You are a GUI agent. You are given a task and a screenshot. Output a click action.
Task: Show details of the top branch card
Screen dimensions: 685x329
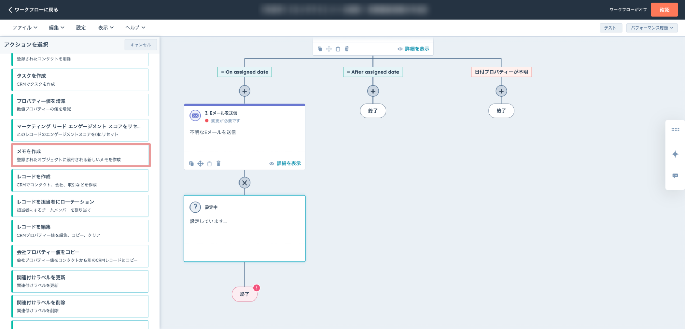pyautogui.click(x=413, y=49)
